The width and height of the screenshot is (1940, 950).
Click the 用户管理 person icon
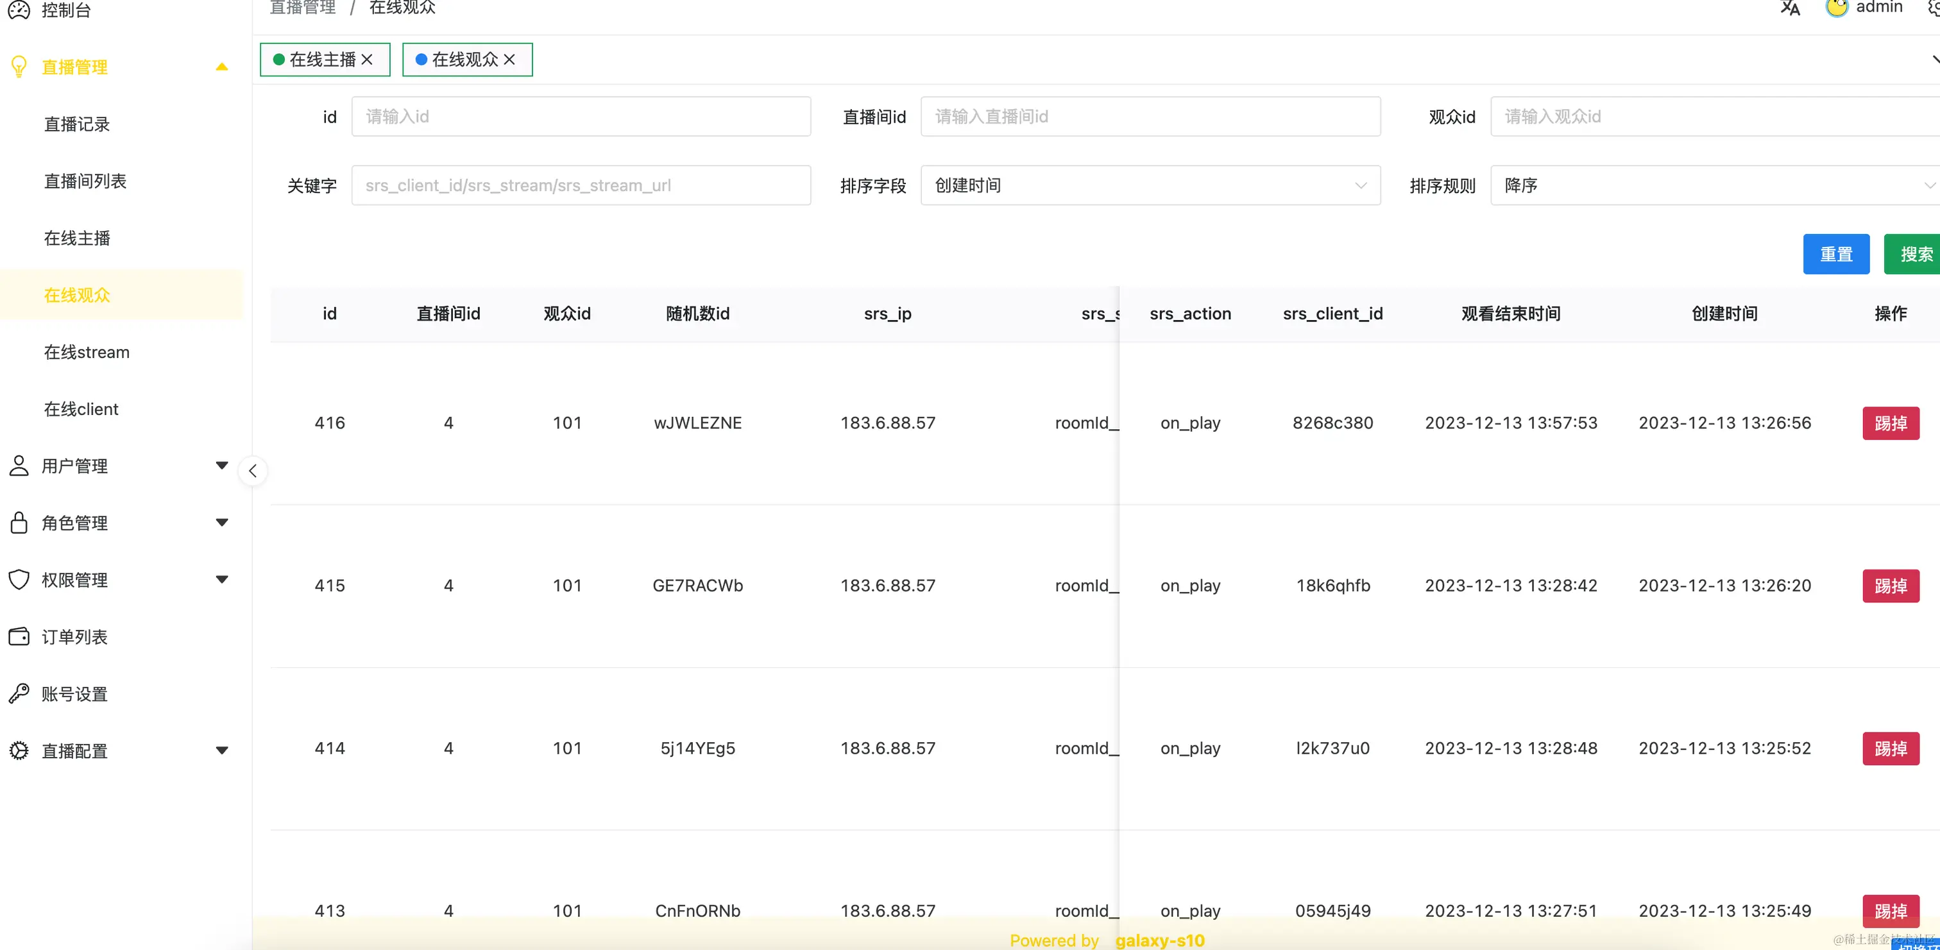coord(19,466)
